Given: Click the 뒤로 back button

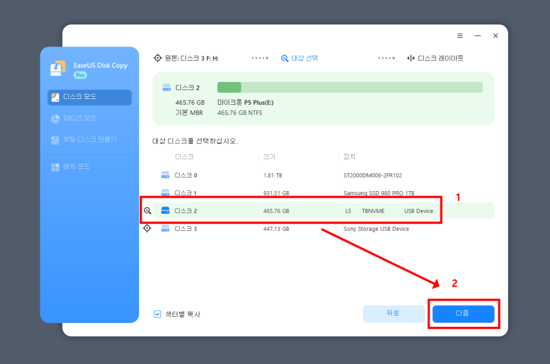Looking at the screenshot, I should pos(393,314).
